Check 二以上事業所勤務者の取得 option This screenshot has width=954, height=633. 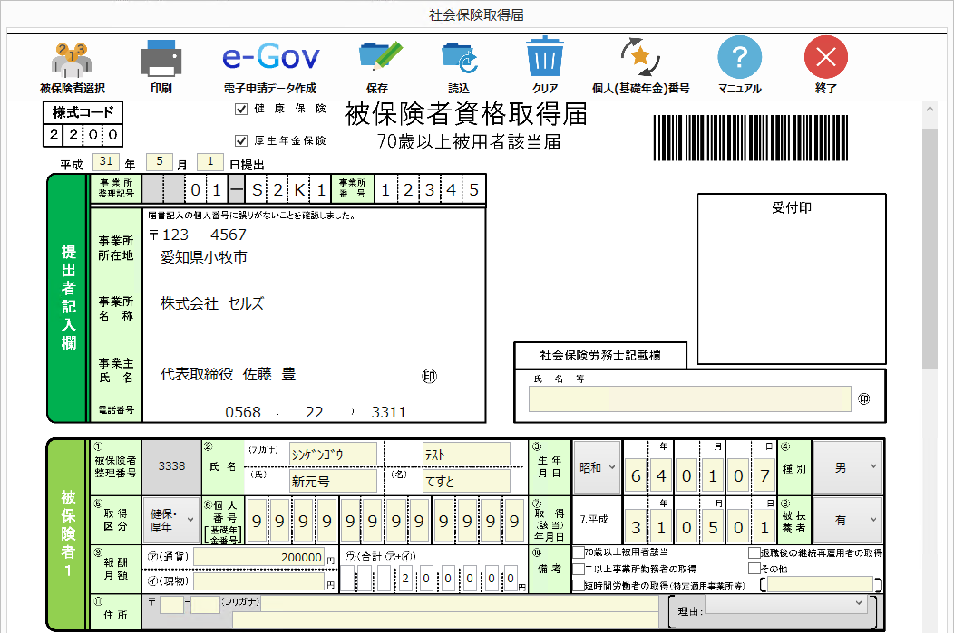pyautogui.click(x=579, y=569)
